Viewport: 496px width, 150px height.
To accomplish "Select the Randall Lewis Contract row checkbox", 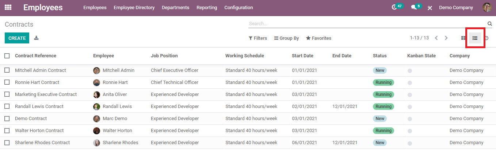I will coord(7,106).
